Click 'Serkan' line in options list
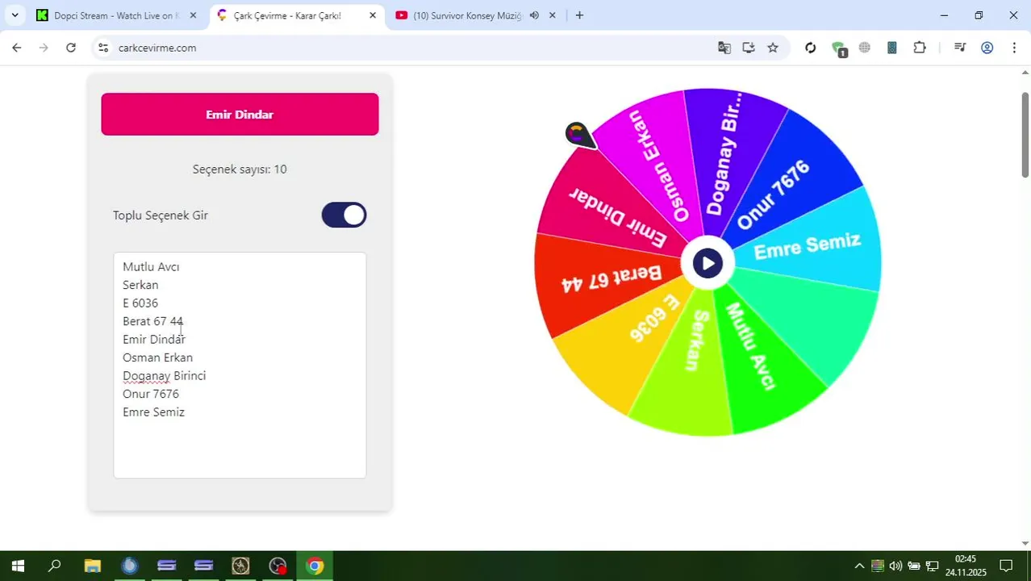This screenshot has height=581, width=1031. coord(140,285)
